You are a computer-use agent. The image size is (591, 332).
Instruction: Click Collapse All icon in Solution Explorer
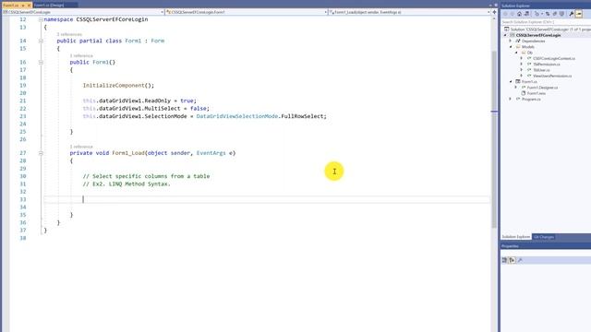[x=555, y=14]
